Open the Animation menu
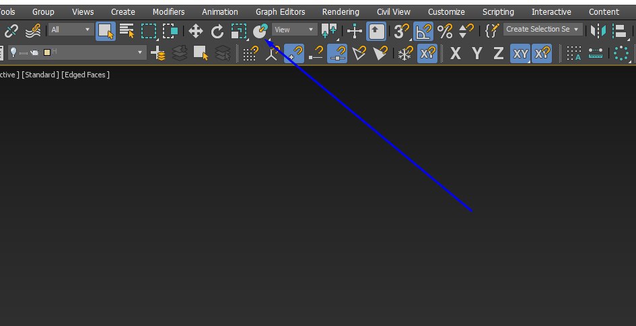 220,11
